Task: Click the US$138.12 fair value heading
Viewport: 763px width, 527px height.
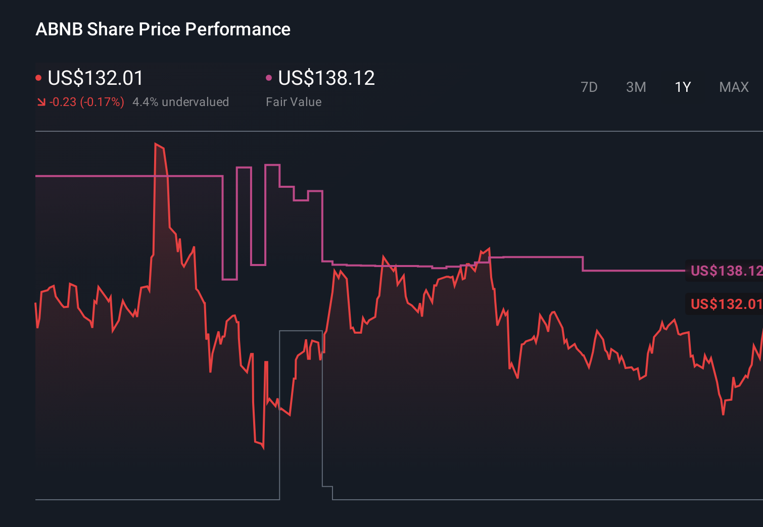Action: 326,78
